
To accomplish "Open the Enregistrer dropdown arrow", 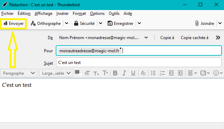I will 140,24.
